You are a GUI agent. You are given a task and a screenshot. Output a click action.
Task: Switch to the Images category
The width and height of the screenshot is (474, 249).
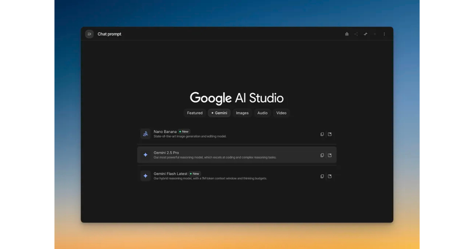click(x=242, y=113)
